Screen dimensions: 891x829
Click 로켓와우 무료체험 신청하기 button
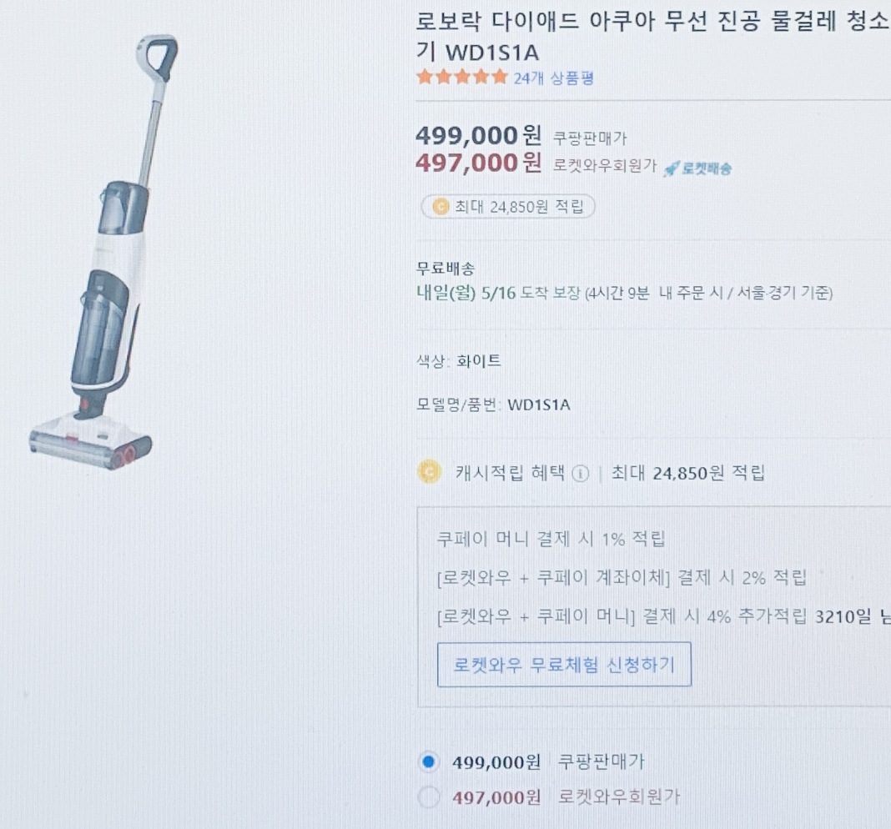coord(564,664)
